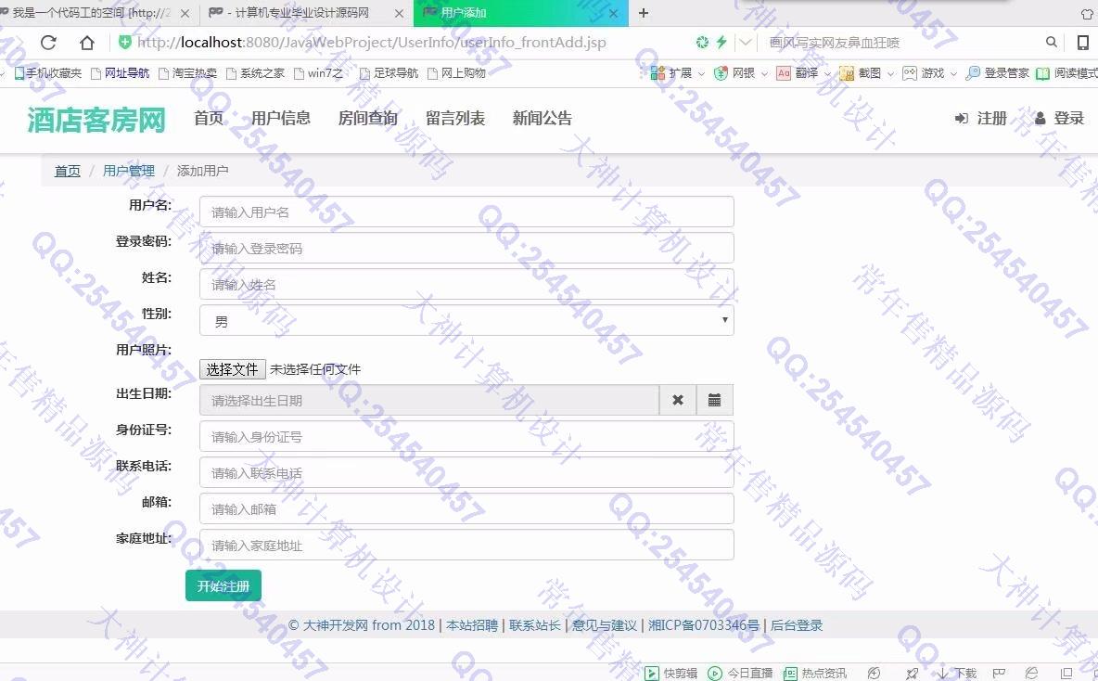Viewport: 1098px width, 681px height.
Task: Expand the 截图 dropdown arrow
Action: coord(890,73)
